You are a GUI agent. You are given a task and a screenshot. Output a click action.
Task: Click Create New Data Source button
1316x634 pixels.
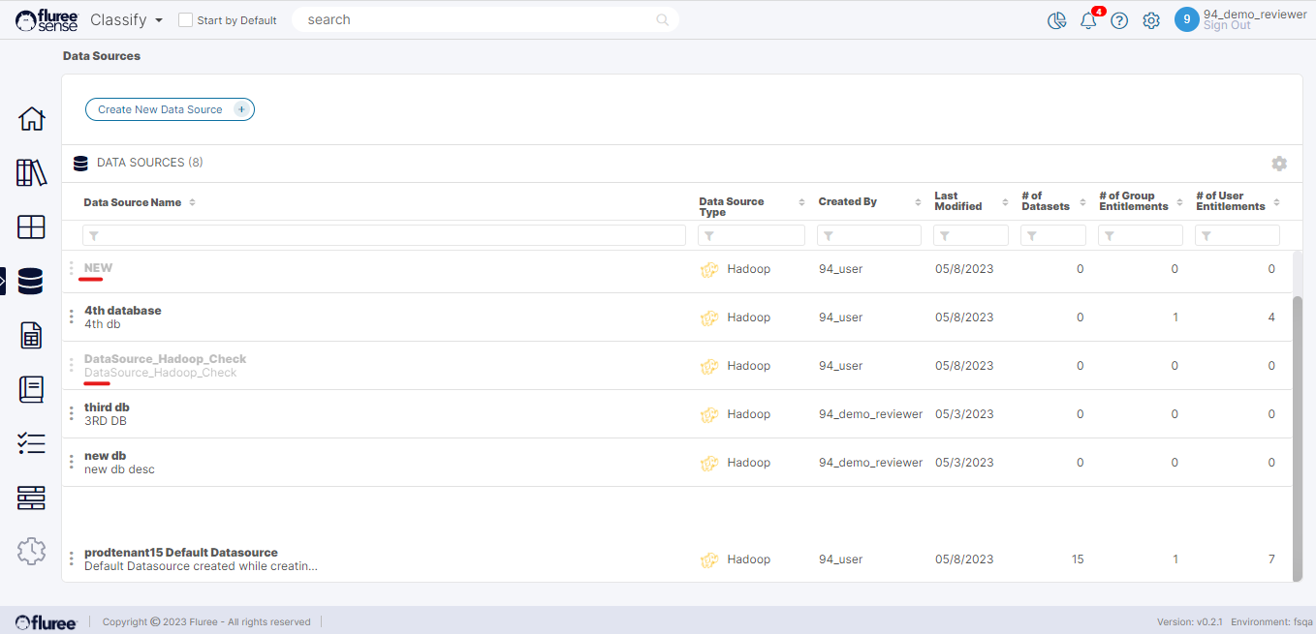click(170, 109)
